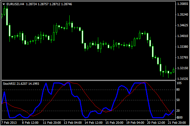Select the 1.34010 price scale label
This screenshot has width=190, height=126.
[183, 36]
